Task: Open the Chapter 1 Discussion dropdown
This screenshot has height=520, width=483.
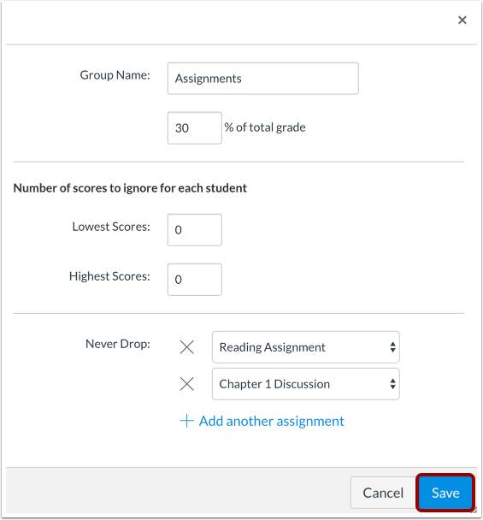Action: pyautogui.click(x=306, y=384)
